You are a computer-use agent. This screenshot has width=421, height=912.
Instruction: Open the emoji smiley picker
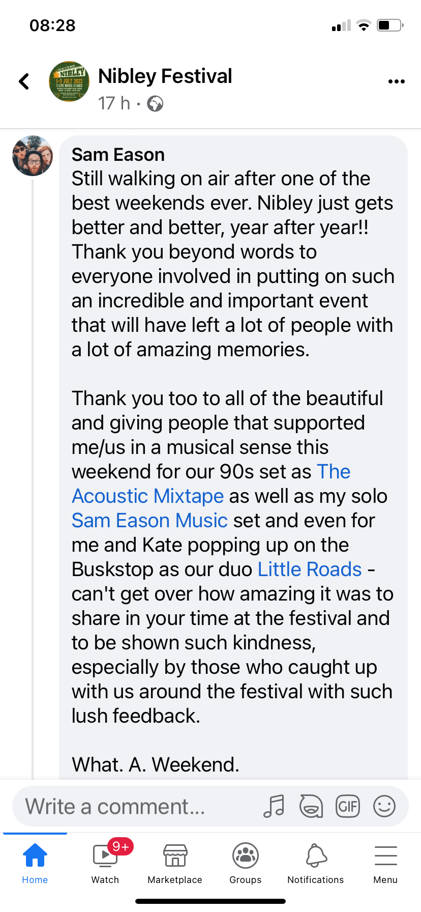pos(384,806)
